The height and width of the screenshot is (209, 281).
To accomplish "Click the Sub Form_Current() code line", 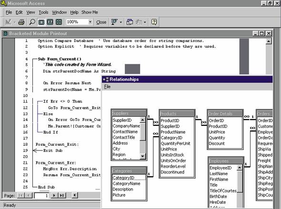I will 60,59.
